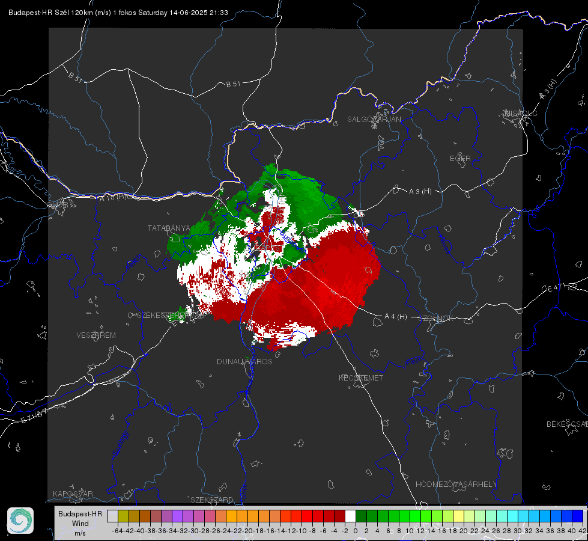Click the swirl logo icon beside the legend
Screen dimensions: 588x541
[20, 521]
